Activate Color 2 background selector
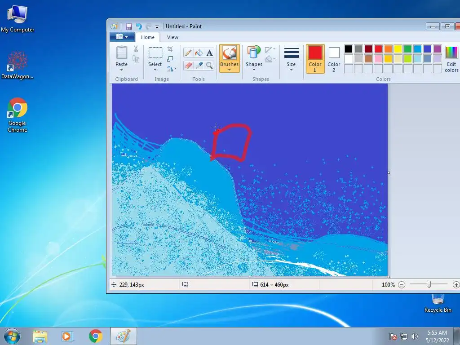 [334, 59]
